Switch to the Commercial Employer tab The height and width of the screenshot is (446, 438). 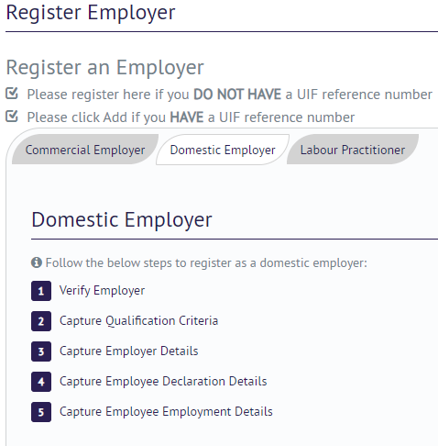click(85, 150)
